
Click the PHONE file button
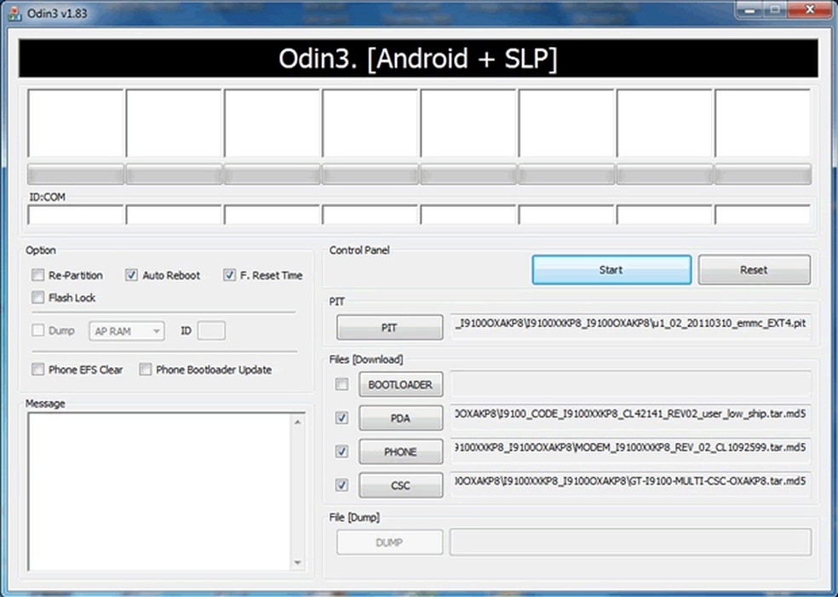[x=400, y=451]
